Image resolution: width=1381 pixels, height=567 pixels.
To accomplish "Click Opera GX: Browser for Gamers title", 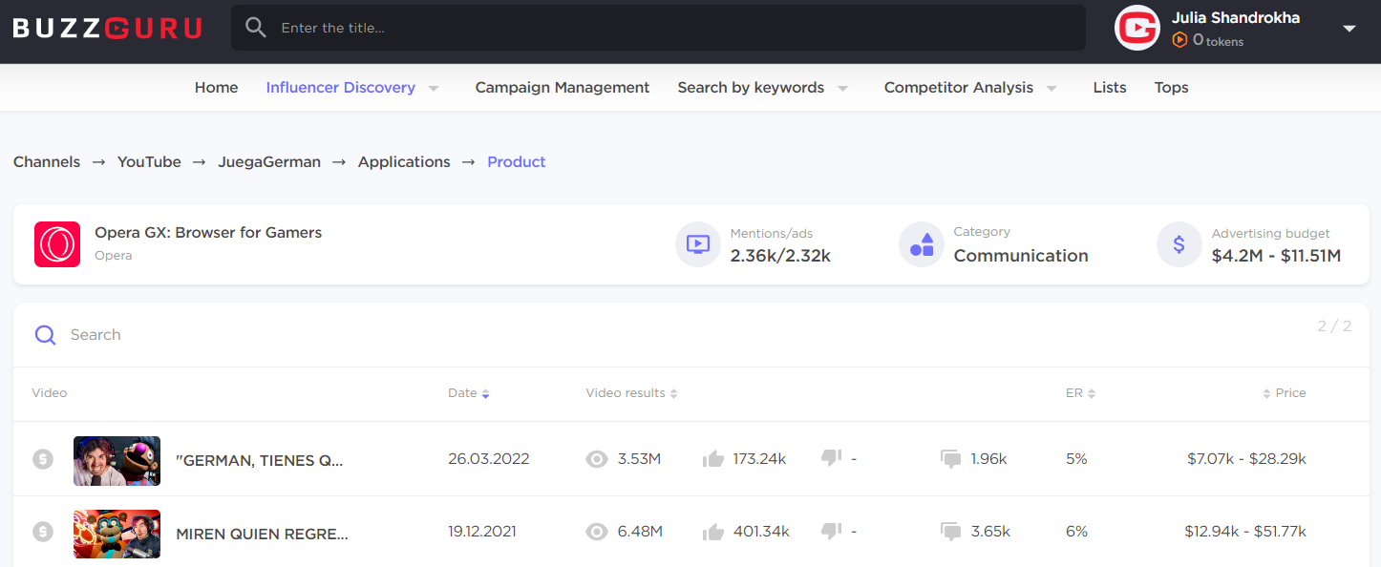I will point(208,232).
